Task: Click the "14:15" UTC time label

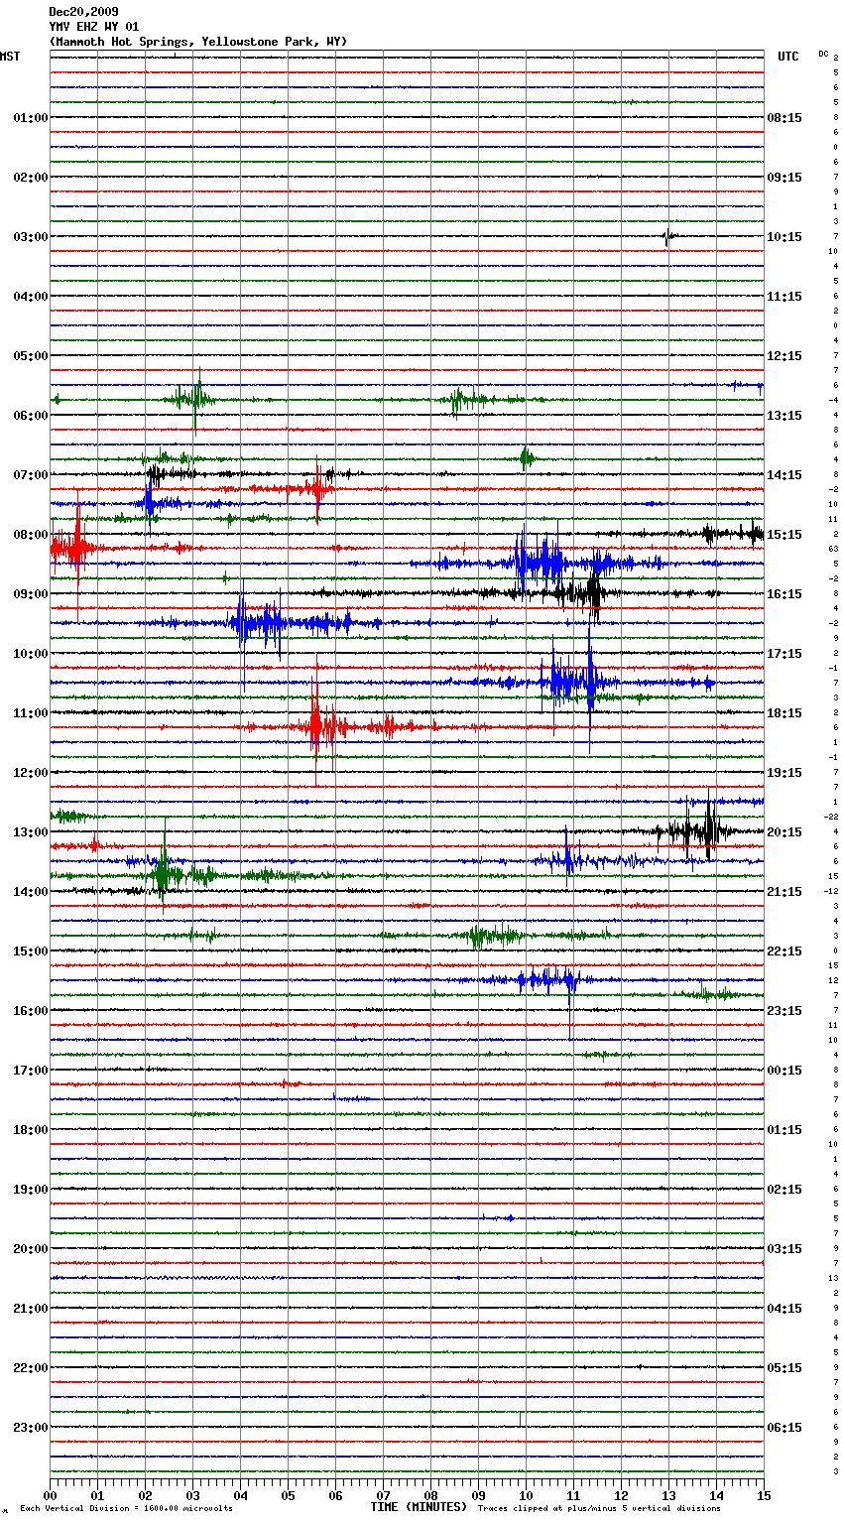Action: (784, 475)
